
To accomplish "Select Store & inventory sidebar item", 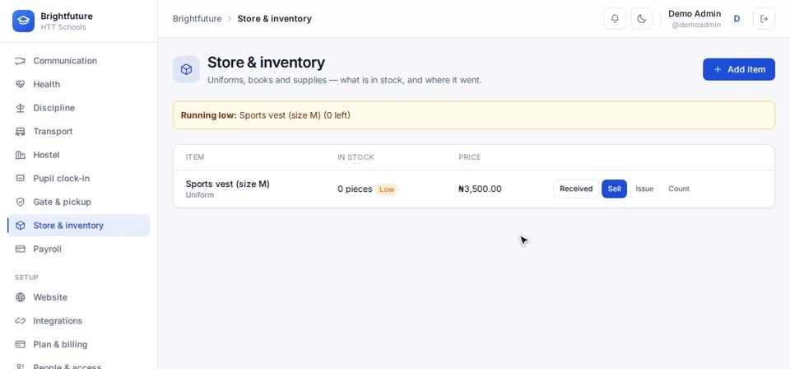I will coord(79,226).
